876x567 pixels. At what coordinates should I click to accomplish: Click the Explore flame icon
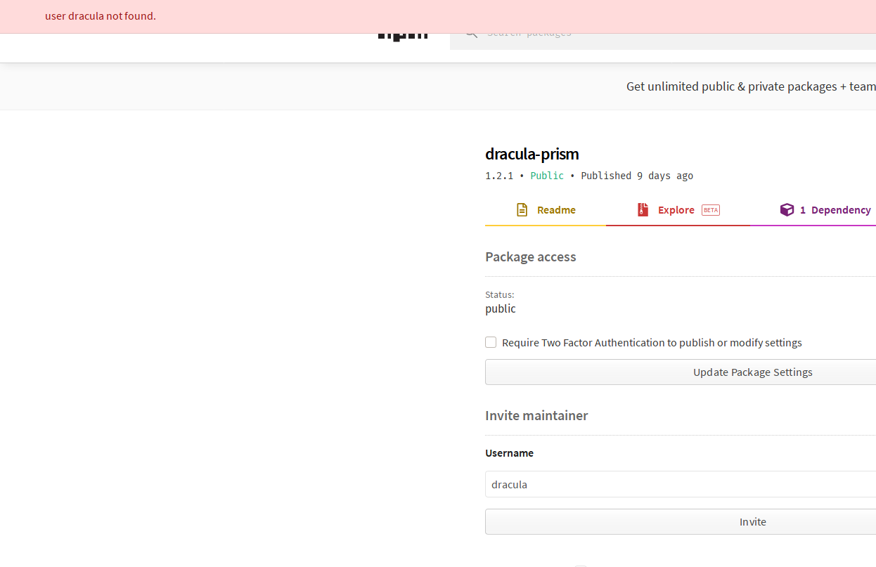coord(643,209)
